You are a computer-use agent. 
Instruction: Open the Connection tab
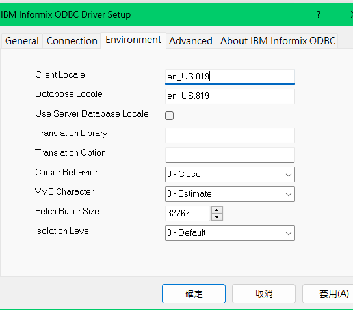point(72,41)
